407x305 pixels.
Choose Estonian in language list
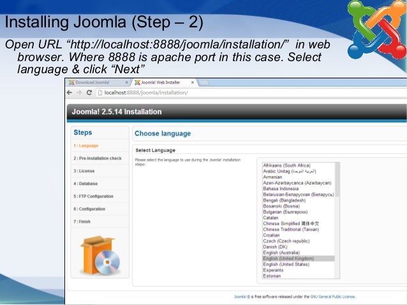pyautogui.click(x=299, y=276)
